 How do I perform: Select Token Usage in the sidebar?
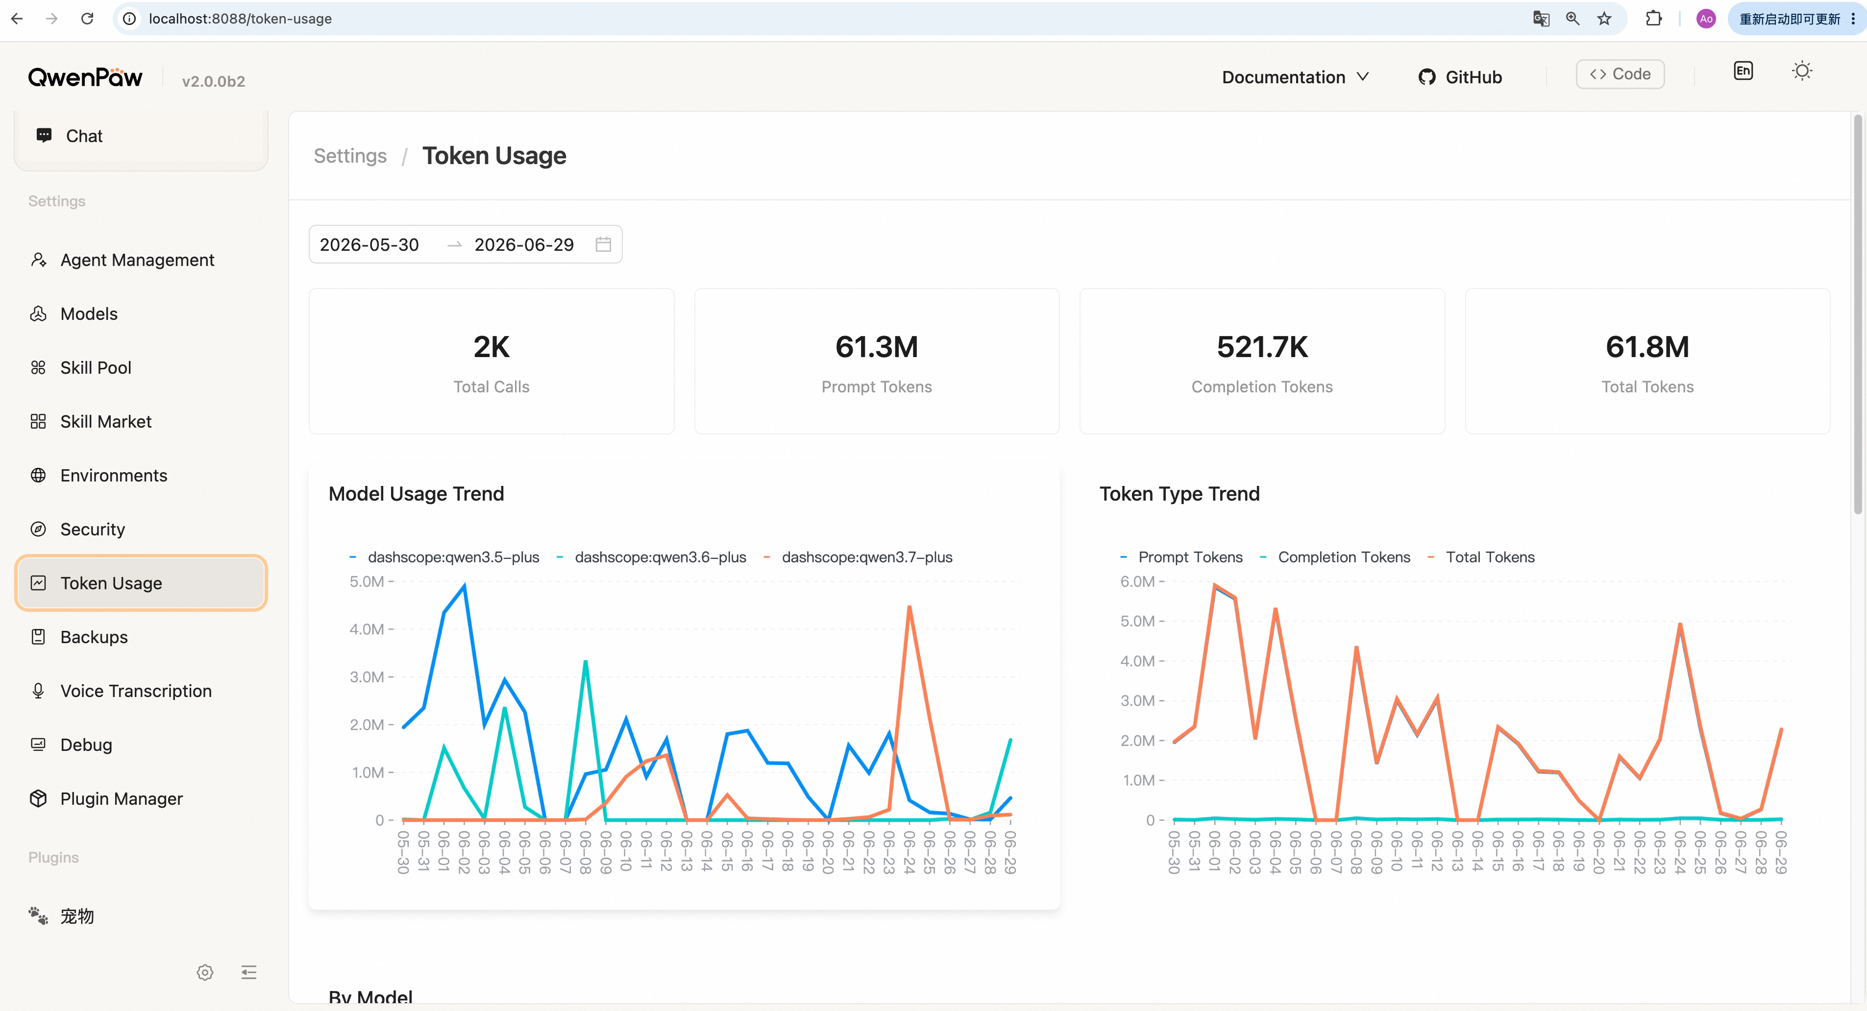pyautogui.click(x=141, y=583)
